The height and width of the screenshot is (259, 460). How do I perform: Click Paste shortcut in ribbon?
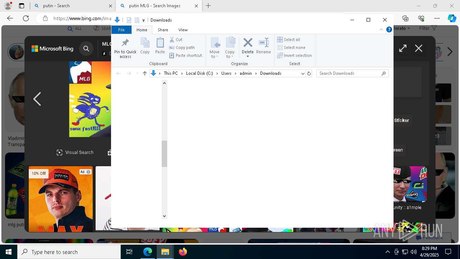pos(186,55)
